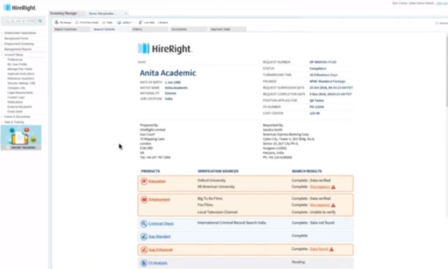Click the Gap Standard product icon
The image size is (448, 269).
coord(144,236)
